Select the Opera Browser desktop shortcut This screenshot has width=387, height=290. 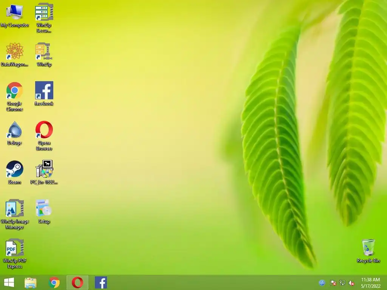[x=44, y=136]
